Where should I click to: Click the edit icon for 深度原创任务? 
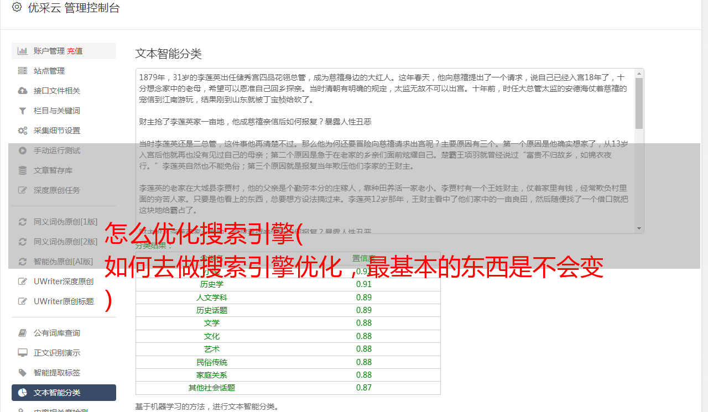(23, 190)
